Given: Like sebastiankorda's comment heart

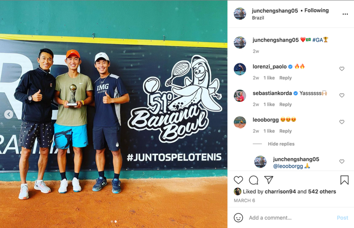Looking at the screenshot, I should pos(342,95).
